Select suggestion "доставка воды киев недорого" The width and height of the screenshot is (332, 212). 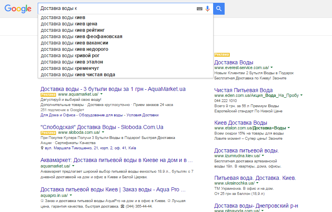tap(125, 49)
